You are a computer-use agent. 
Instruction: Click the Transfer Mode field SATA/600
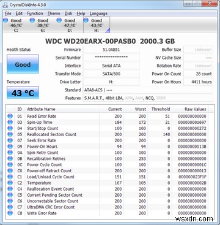[x=111, y=74]
